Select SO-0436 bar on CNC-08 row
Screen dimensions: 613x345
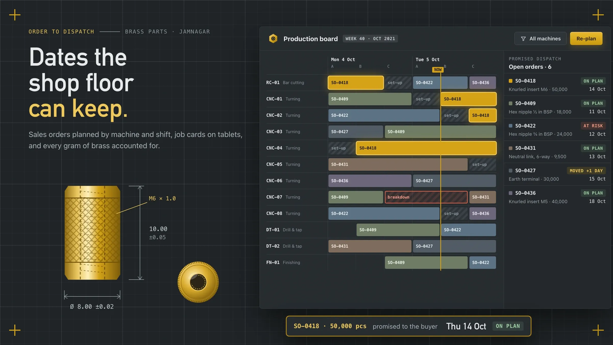pyautogui.click(x=483, y=213)
